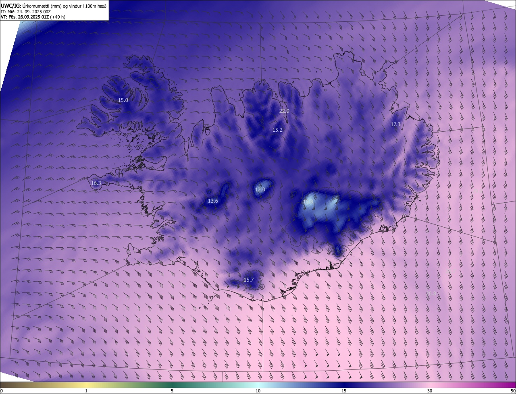This screenshot has height=394, width=516.
Task: Click the faint 26.8 value over the southeast sea
Action: click(x=431, y=294)
